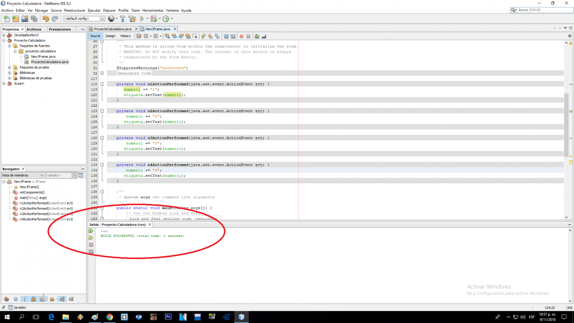
Task: Click the Source view button
Action: point(95,36)
